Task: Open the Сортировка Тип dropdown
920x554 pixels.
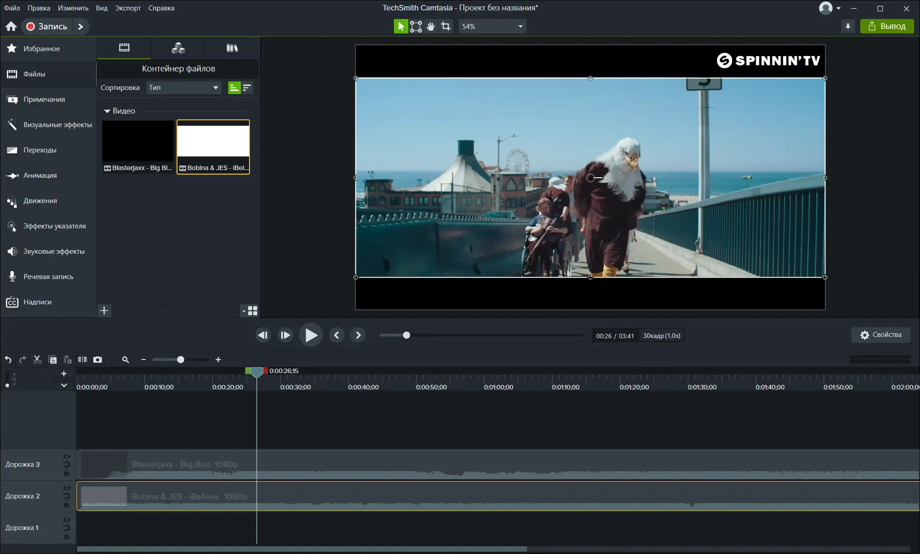Action: [x=184, y=88]
